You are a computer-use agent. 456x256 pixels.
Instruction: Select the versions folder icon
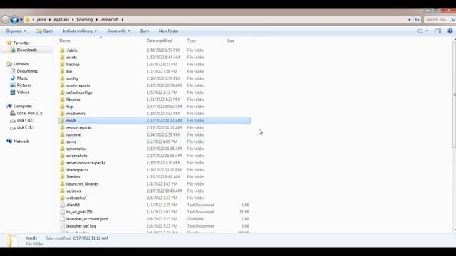coord(62,191)
